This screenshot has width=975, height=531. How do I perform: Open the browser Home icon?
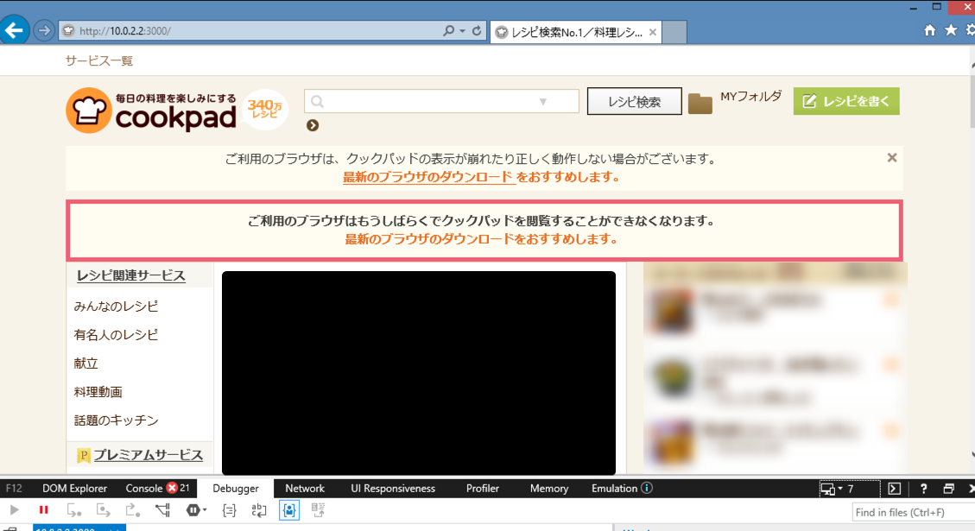[x=929, y=30]
